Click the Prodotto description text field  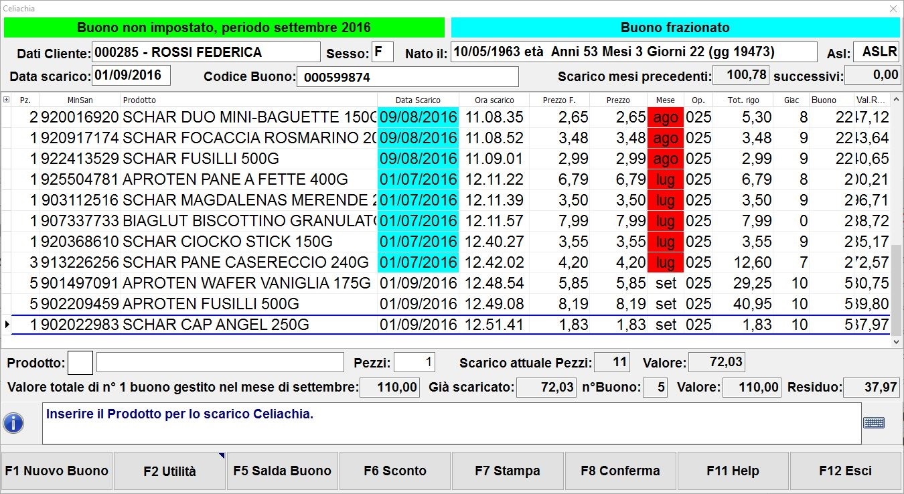coord(220,363)
